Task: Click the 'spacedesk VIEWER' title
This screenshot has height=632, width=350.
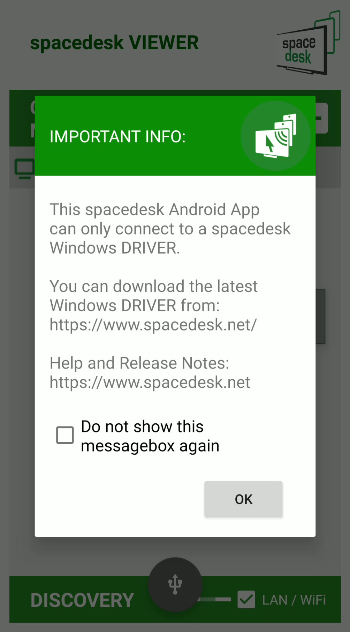Action: pyautogui.click(x=114, y=43)
